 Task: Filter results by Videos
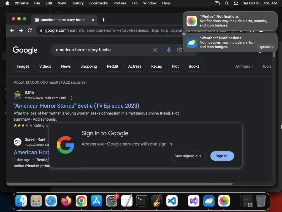coord(45,66)
